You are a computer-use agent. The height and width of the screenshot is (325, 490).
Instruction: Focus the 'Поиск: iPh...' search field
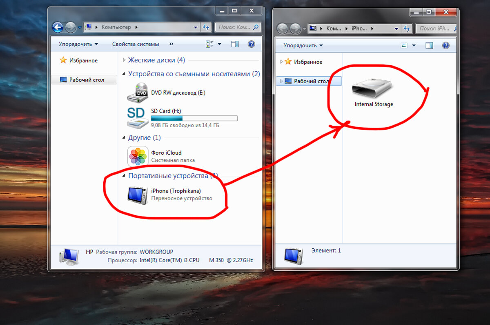(x=436, y=29)
